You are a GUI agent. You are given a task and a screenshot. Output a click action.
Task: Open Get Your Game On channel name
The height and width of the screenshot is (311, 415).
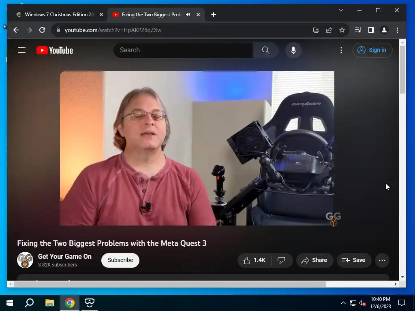65,256
